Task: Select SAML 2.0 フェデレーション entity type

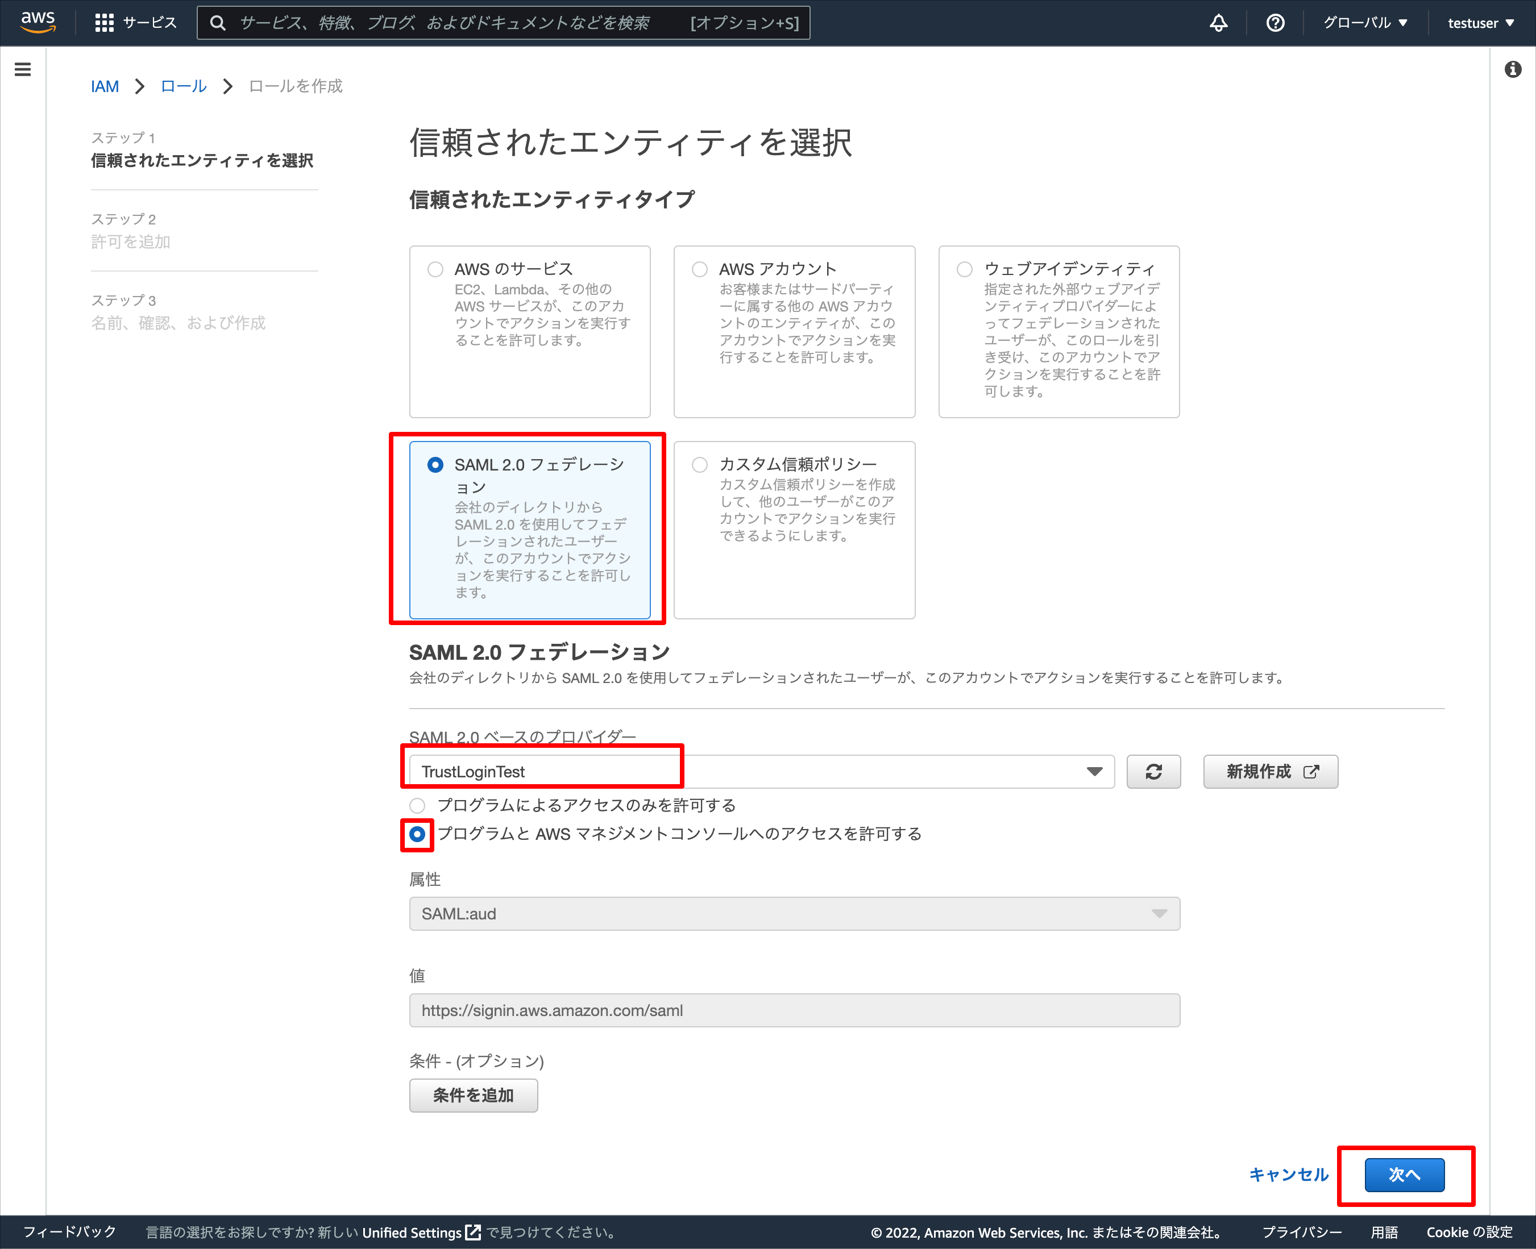Action: (530, 530)
